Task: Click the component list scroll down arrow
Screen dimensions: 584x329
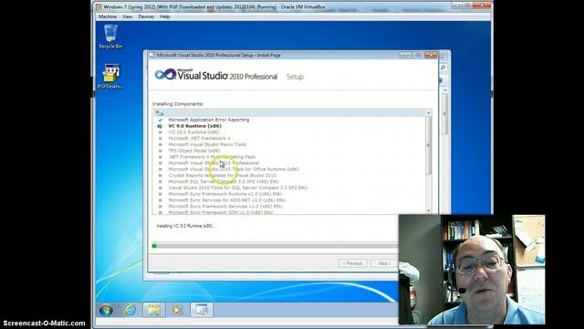Action: (x=428, y=211)
